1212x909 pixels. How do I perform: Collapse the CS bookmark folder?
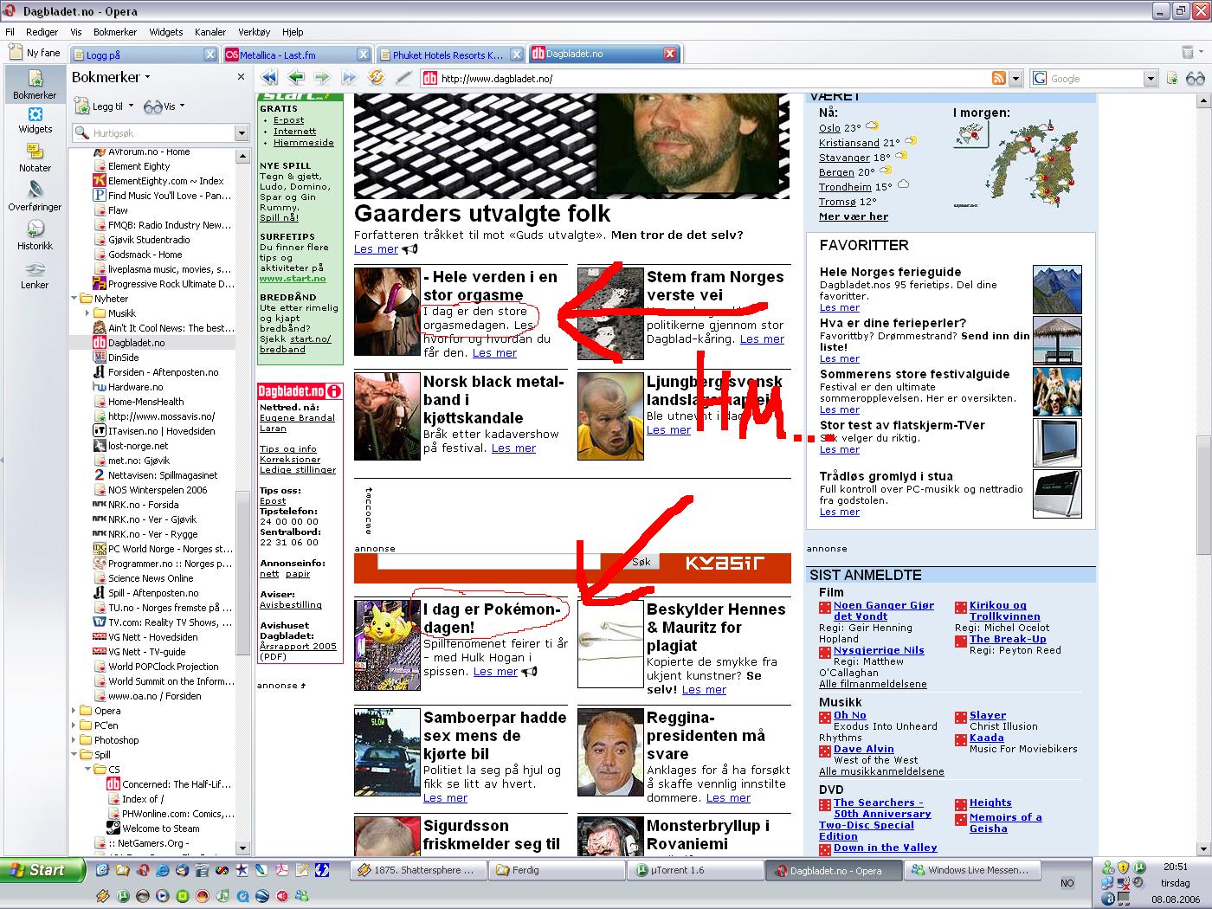tap(88, 770)
